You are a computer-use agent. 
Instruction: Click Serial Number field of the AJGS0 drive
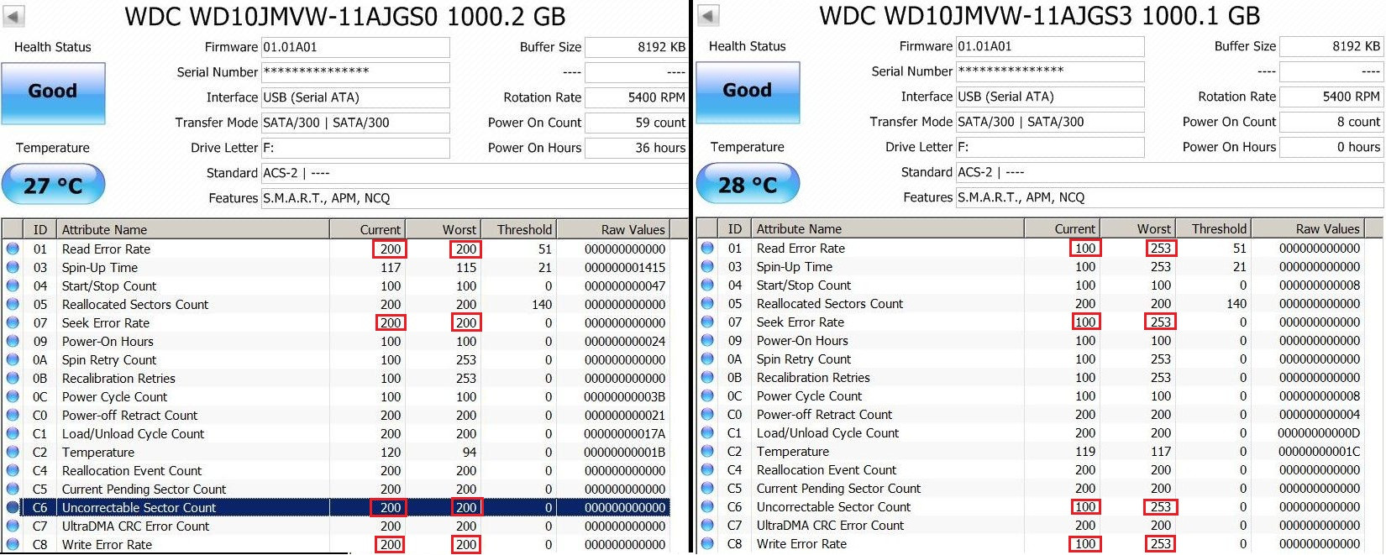click(x=355, y=72)
